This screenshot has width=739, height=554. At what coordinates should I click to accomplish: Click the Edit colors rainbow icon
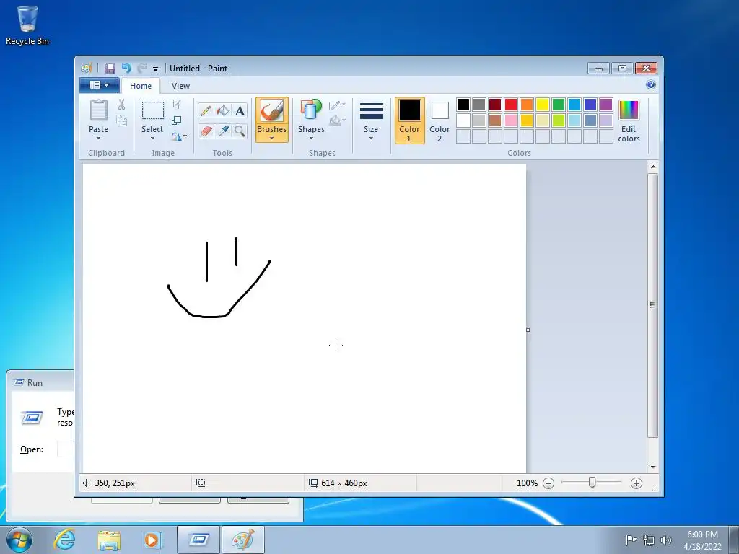(x=629, y=110)
